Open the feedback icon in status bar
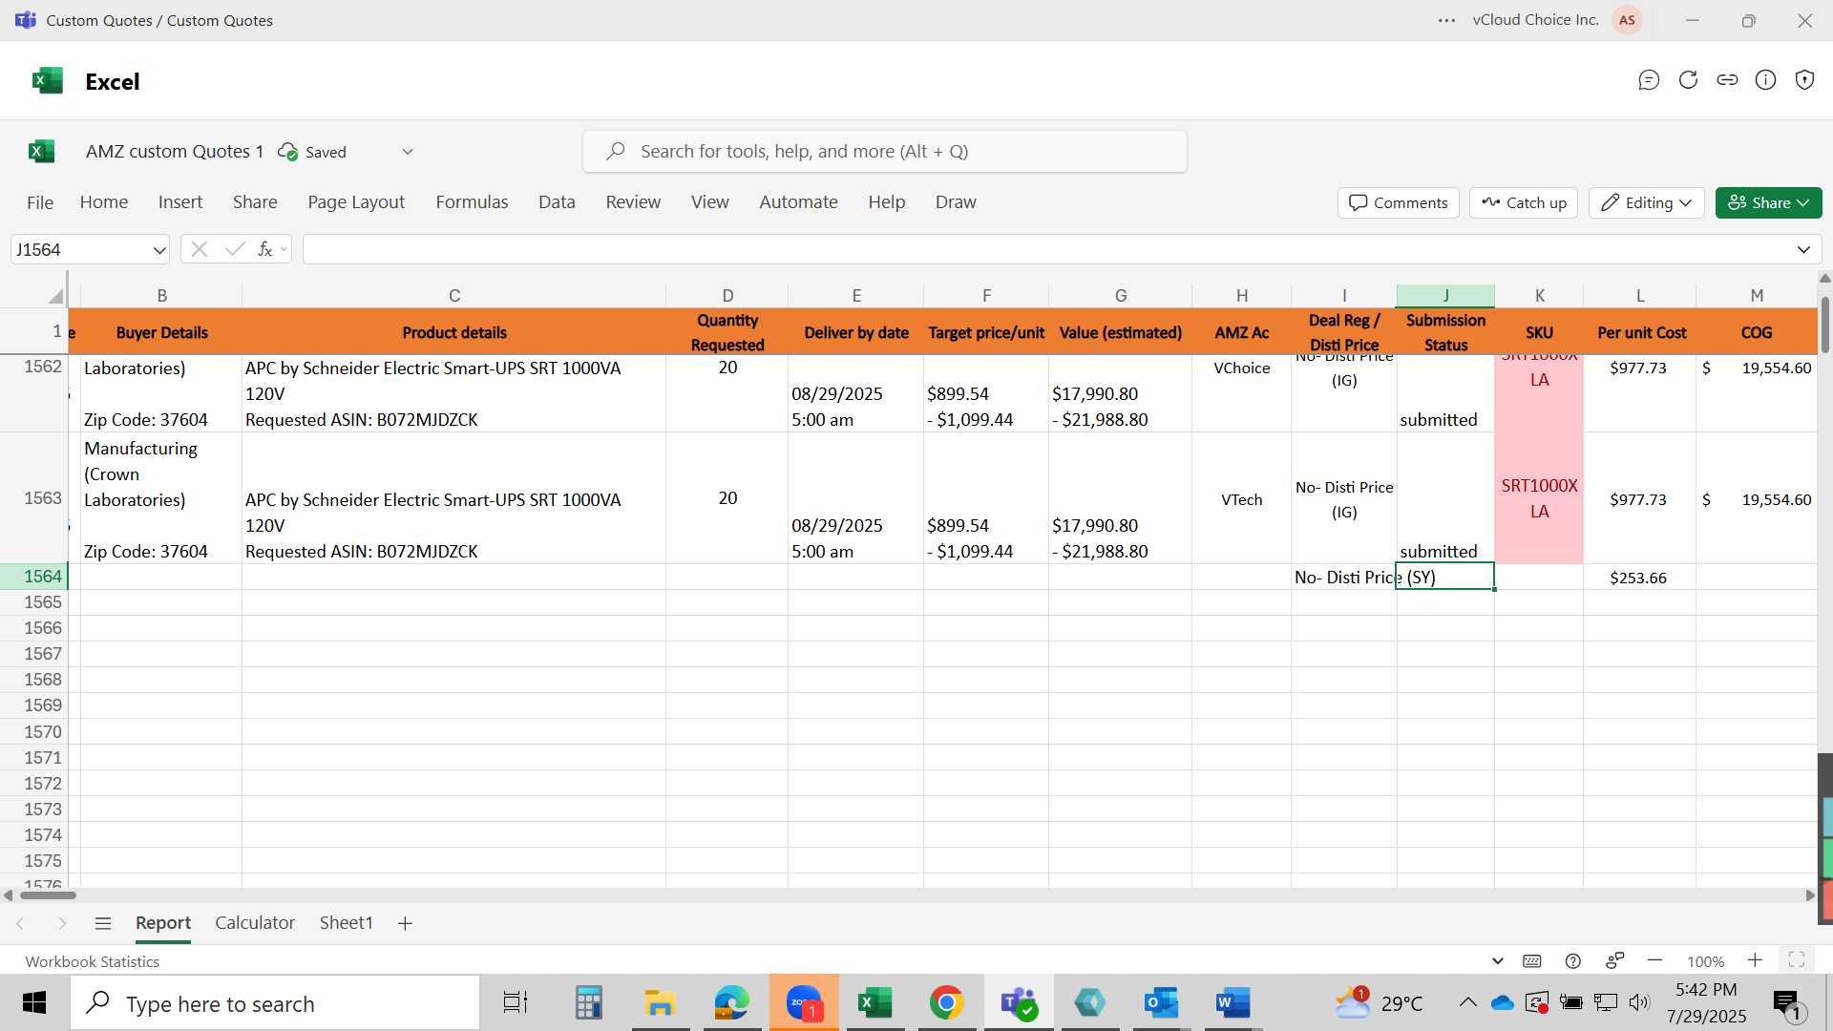 point(1615,960)
